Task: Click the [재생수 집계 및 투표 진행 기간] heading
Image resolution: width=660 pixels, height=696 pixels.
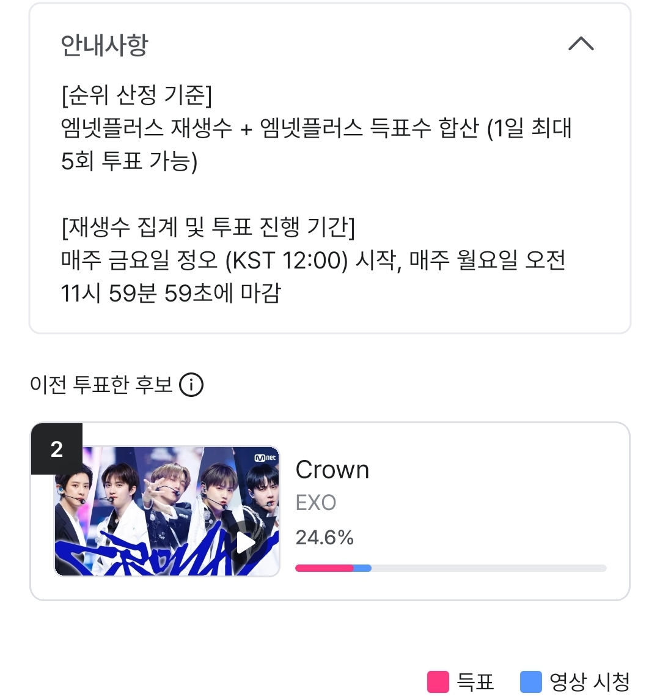Action: coord(208,228)
